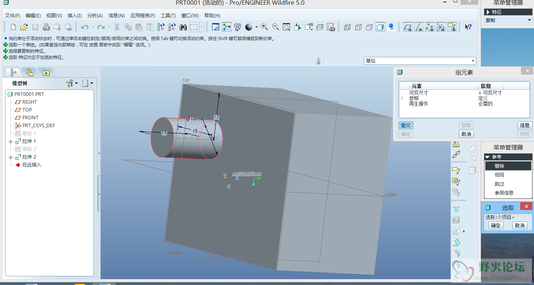Switch to the Model Tree tab
The width and height of the screenshot is (534, 285).
pos(13,72)
